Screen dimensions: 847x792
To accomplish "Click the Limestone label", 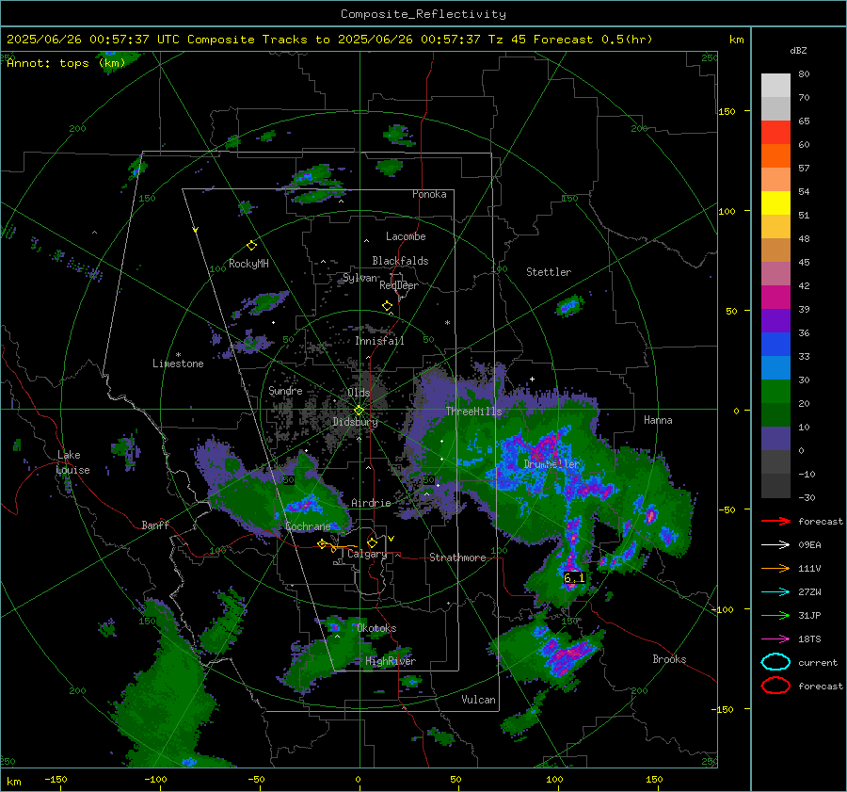I will coord(178,364).
